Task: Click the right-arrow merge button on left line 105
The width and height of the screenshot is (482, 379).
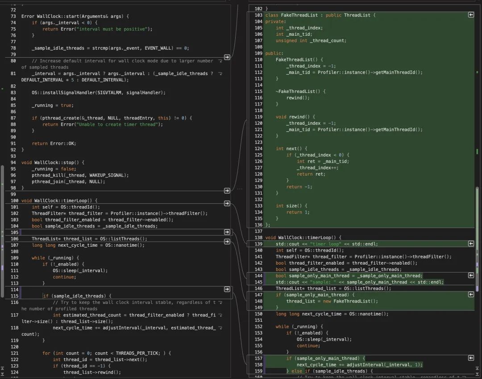Action: 227,232
